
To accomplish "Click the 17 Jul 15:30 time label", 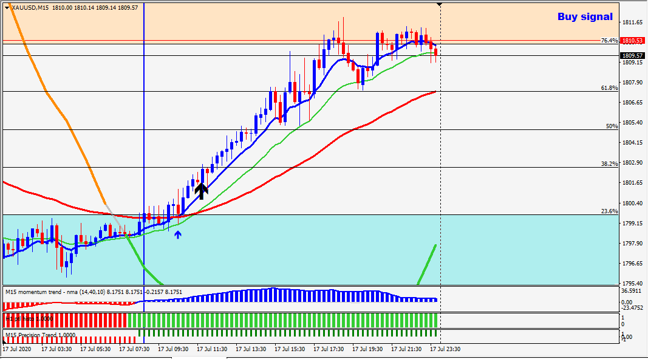I will pos(290,349).
